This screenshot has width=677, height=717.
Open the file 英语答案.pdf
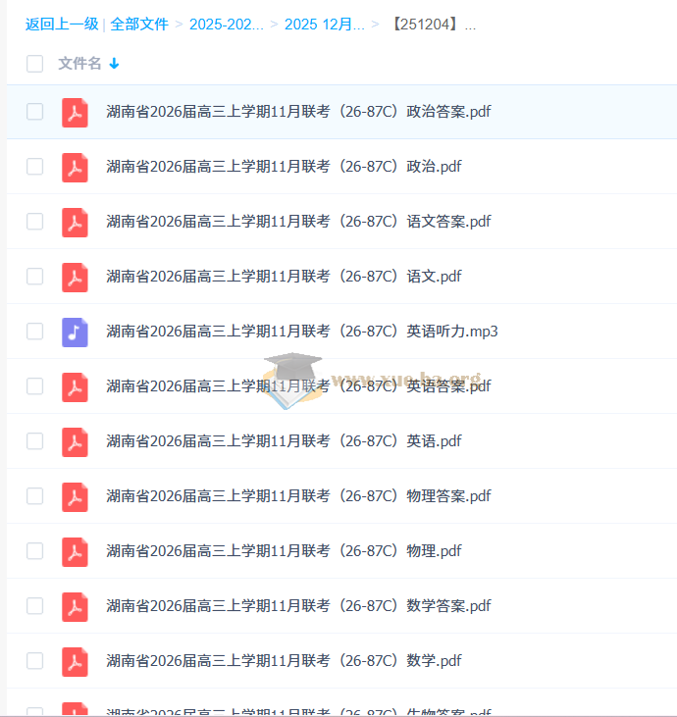(x=298, y=386)
